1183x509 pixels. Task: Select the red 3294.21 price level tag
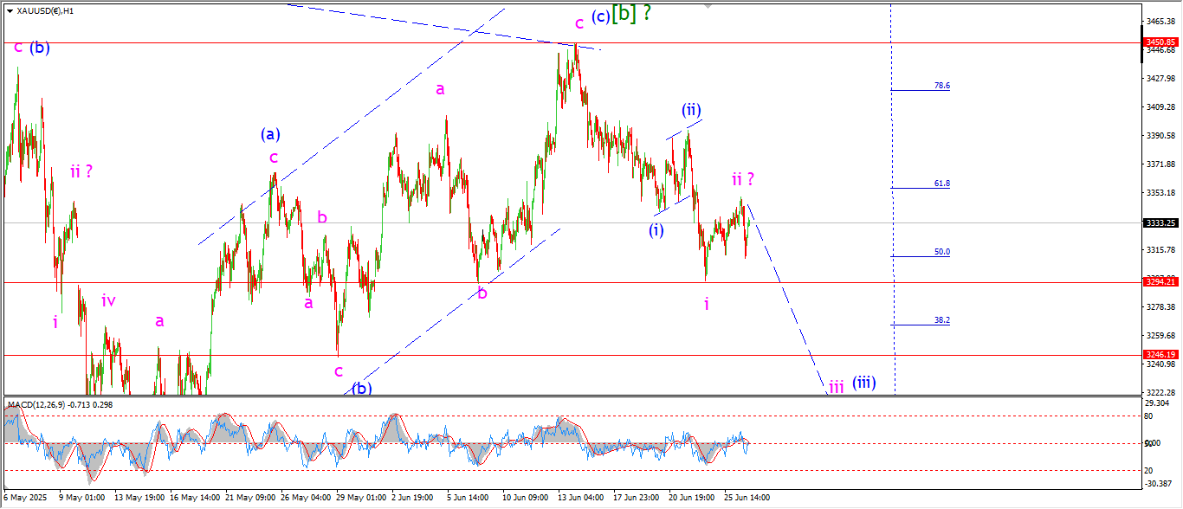pyautogui.click(x=1160, y=282)
